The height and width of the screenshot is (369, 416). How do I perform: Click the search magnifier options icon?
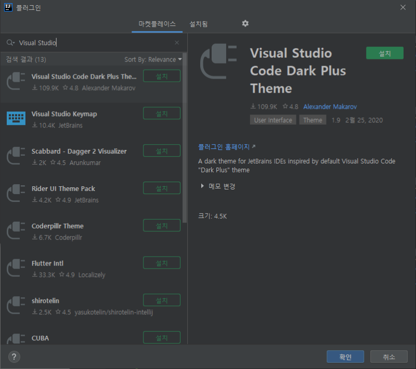tap(10, 43)
